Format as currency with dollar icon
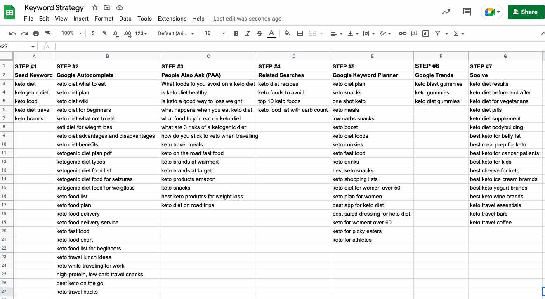This screenshot has width=545, height=299. (93, 33)
